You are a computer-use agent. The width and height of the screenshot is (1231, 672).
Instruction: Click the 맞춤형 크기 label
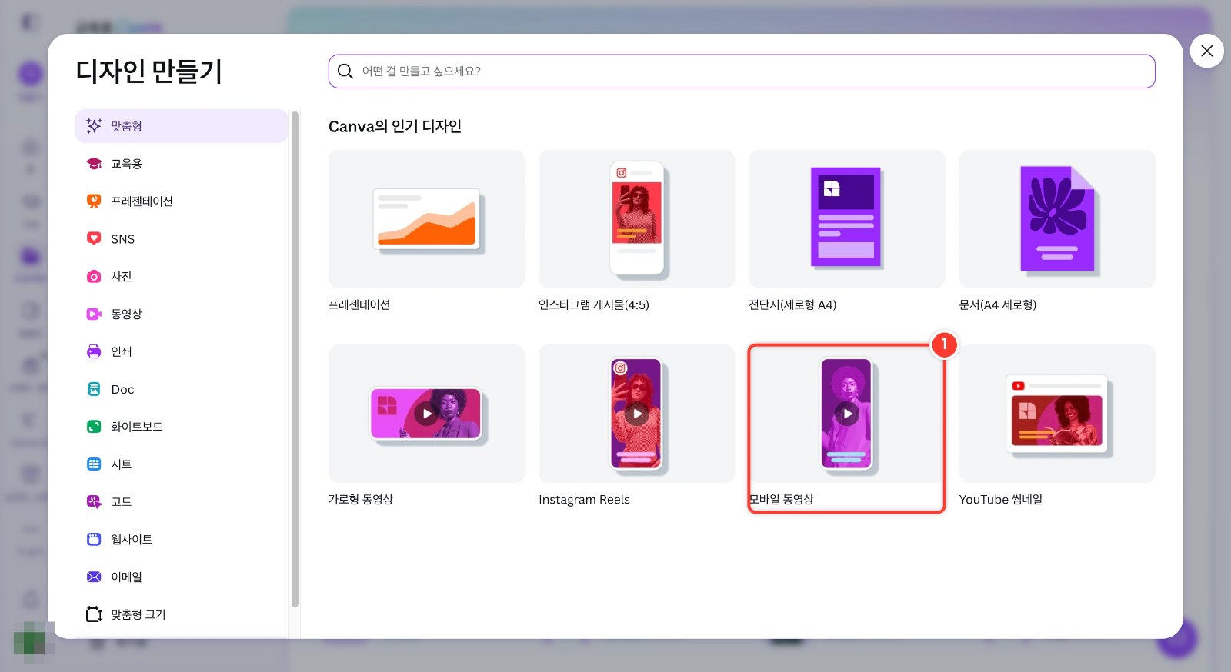138,614
